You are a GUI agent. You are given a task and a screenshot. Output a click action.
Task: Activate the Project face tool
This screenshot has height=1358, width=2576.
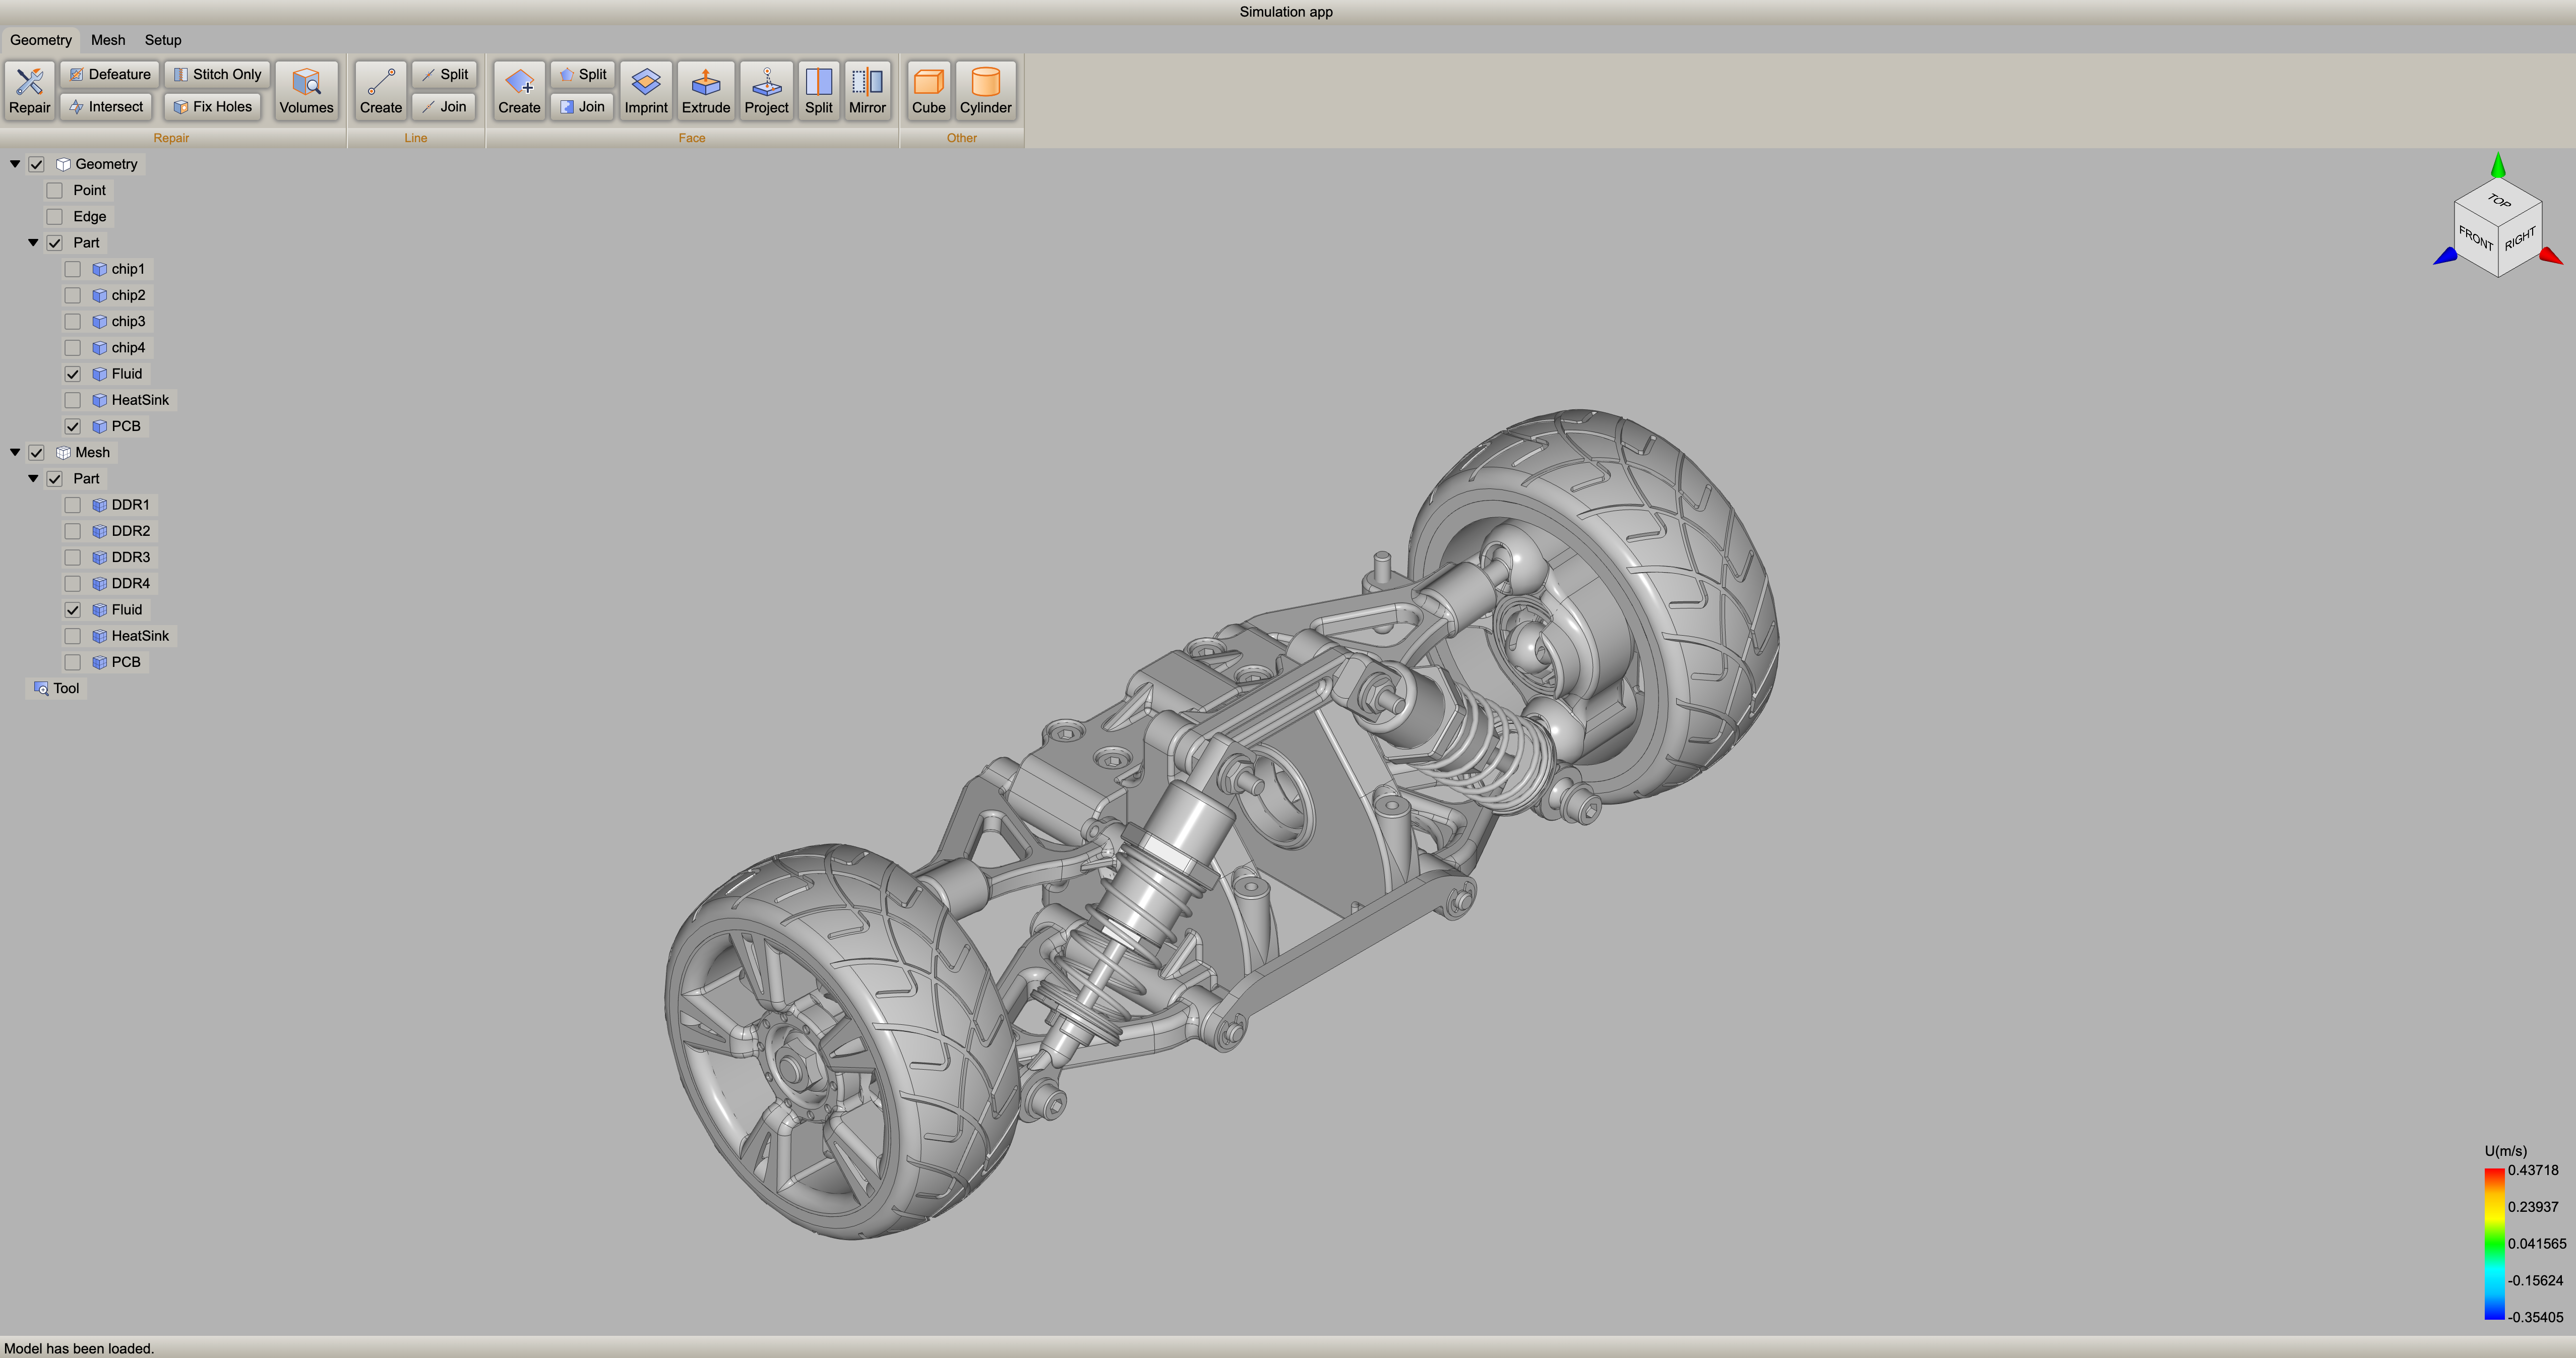pyautogui.click(x=766, y=90)
